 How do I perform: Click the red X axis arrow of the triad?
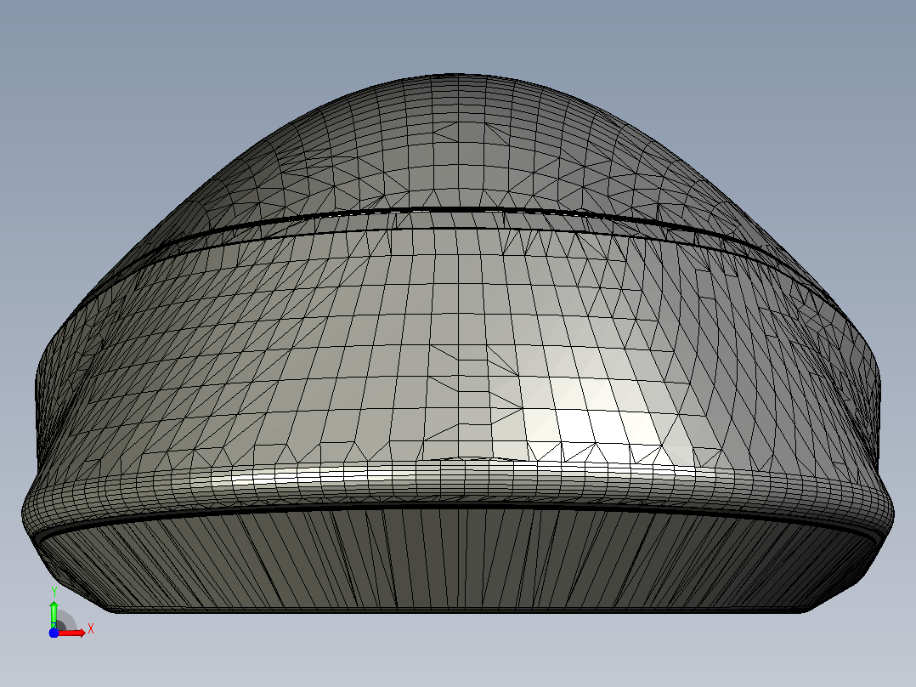click(x=71, y=633)
